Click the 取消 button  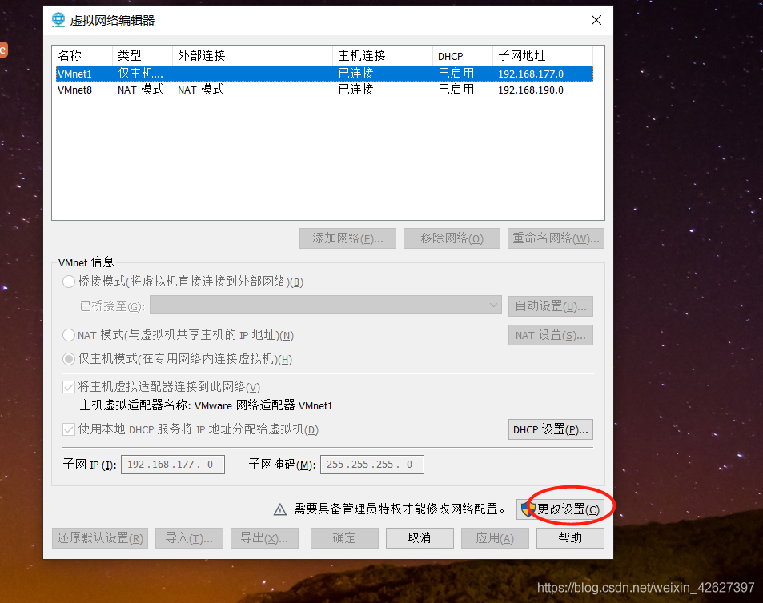click(x=420, y=538)
